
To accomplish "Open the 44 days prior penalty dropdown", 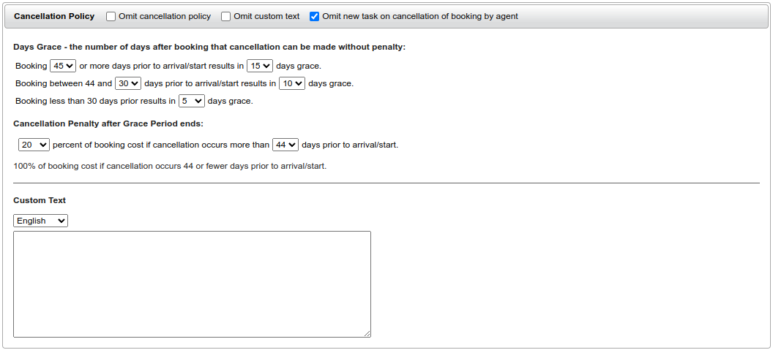I will pos(285,145).
